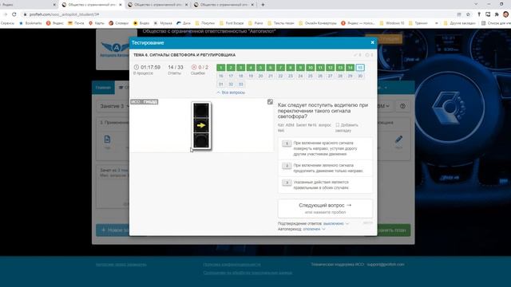This screenshot has height=287, width=511.
Task: Open the Подтверждение ответов dropdown
Action: (335, 223)
